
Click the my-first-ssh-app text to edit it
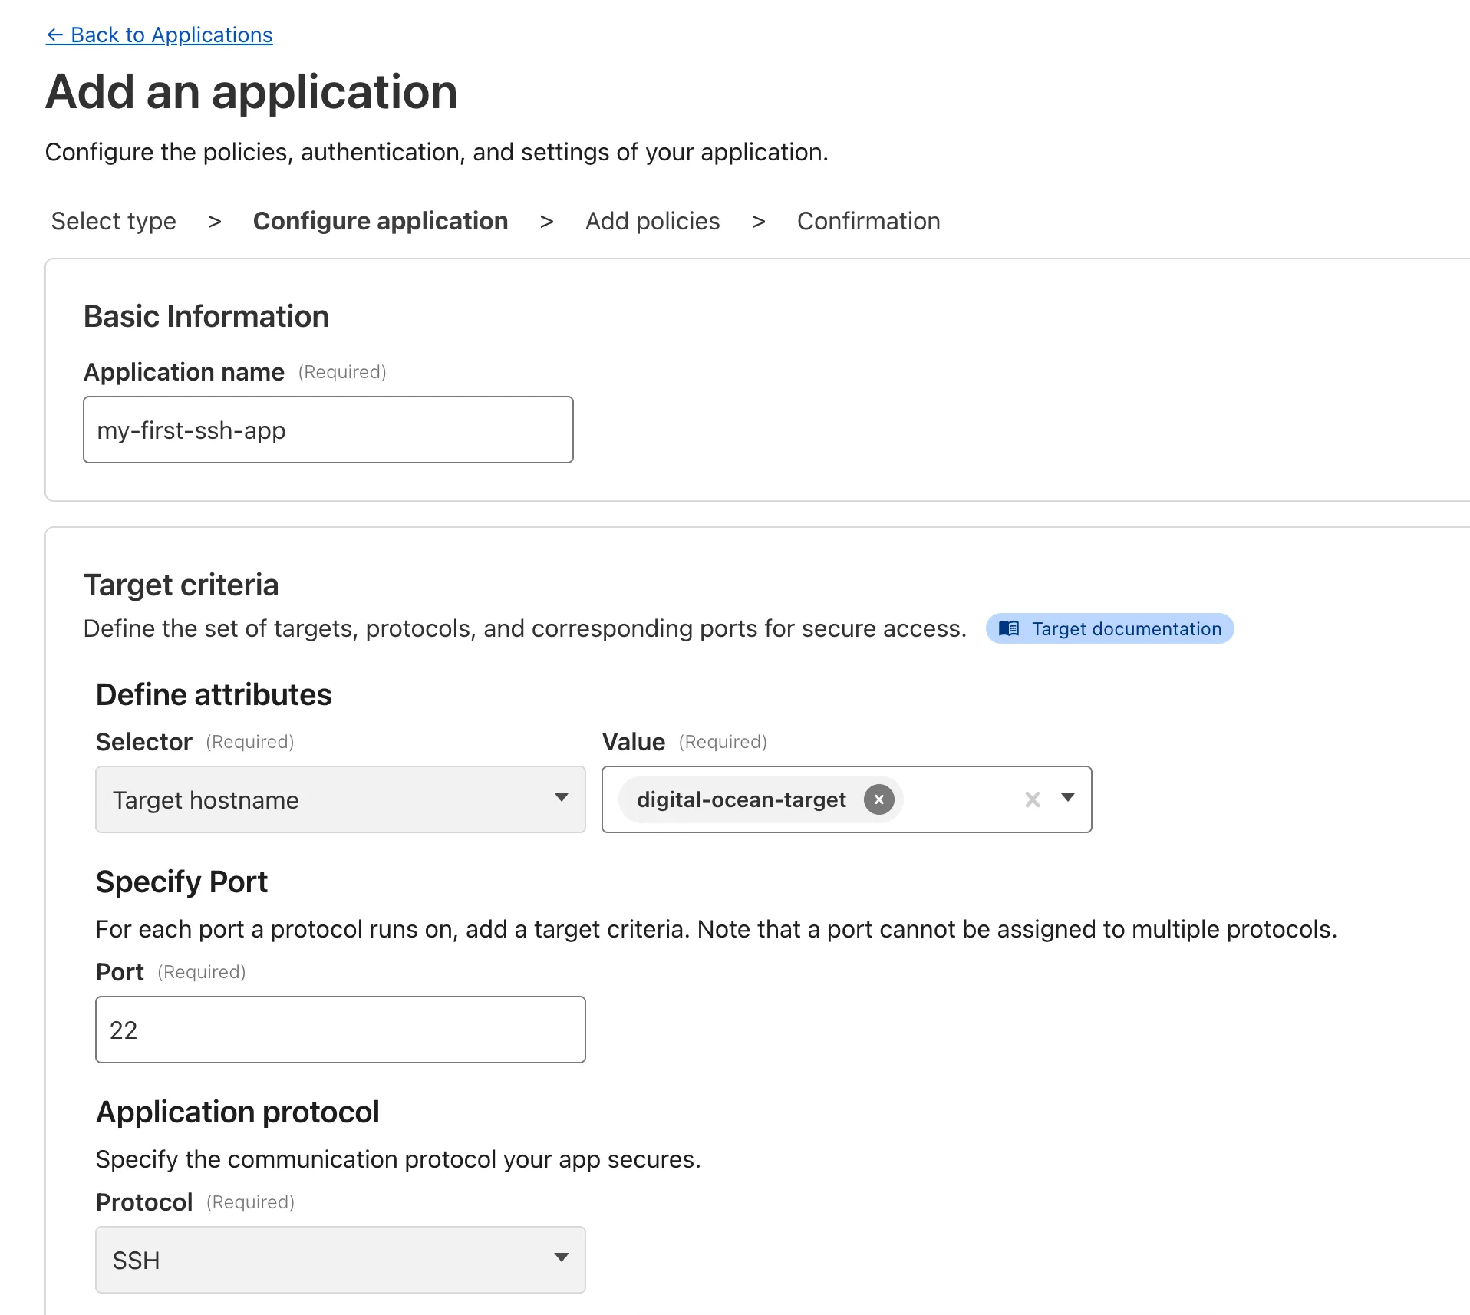click(x=190, y=430)
